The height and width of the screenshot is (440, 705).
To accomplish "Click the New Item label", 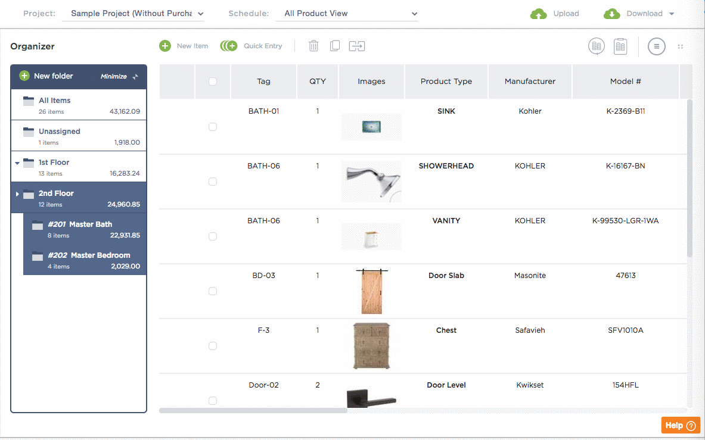I will (x=192, y=46).
